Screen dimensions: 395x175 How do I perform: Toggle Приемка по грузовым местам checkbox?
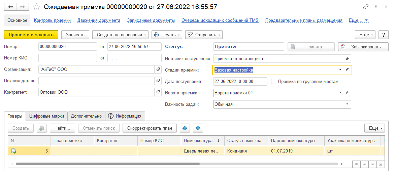(273, 82)
